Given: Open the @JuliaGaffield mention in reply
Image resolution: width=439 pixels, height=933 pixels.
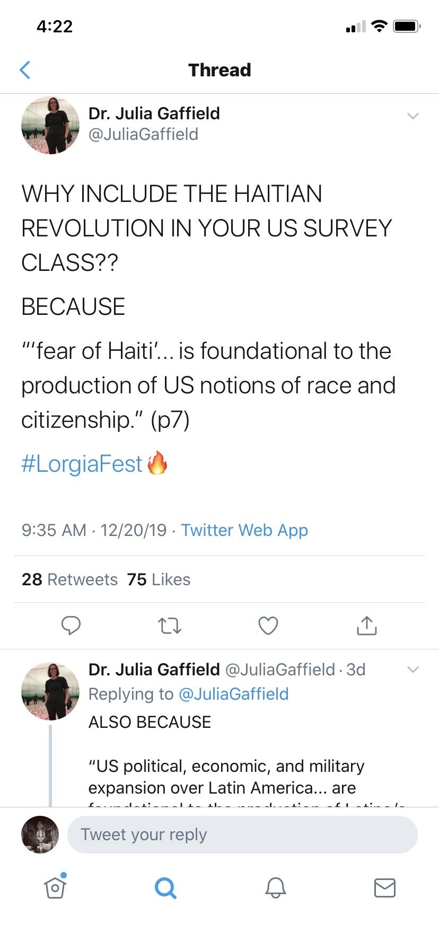Looking at the screenshot, I should pos(234,694).
